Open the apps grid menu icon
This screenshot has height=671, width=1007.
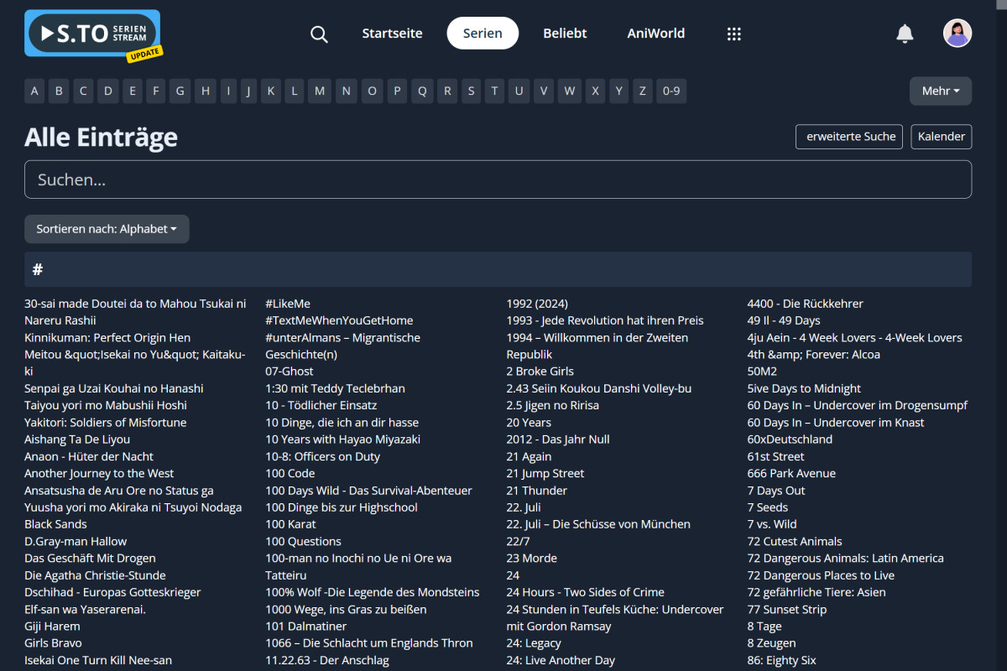[x=733, y=34]
